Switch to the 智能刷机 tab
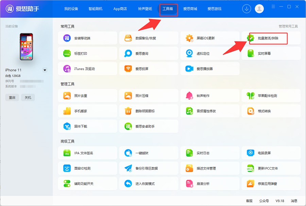 96,9
